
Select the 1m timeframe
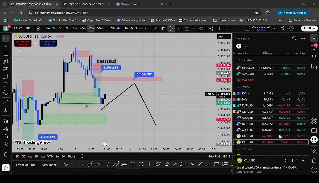[47, 28]
